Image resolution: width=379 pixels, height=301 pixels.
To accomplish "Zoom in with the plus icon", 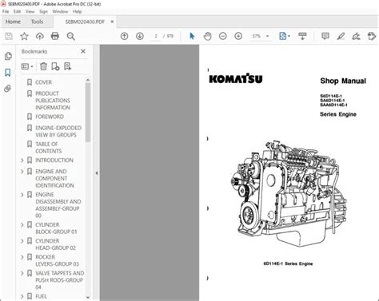I will 238,36.
